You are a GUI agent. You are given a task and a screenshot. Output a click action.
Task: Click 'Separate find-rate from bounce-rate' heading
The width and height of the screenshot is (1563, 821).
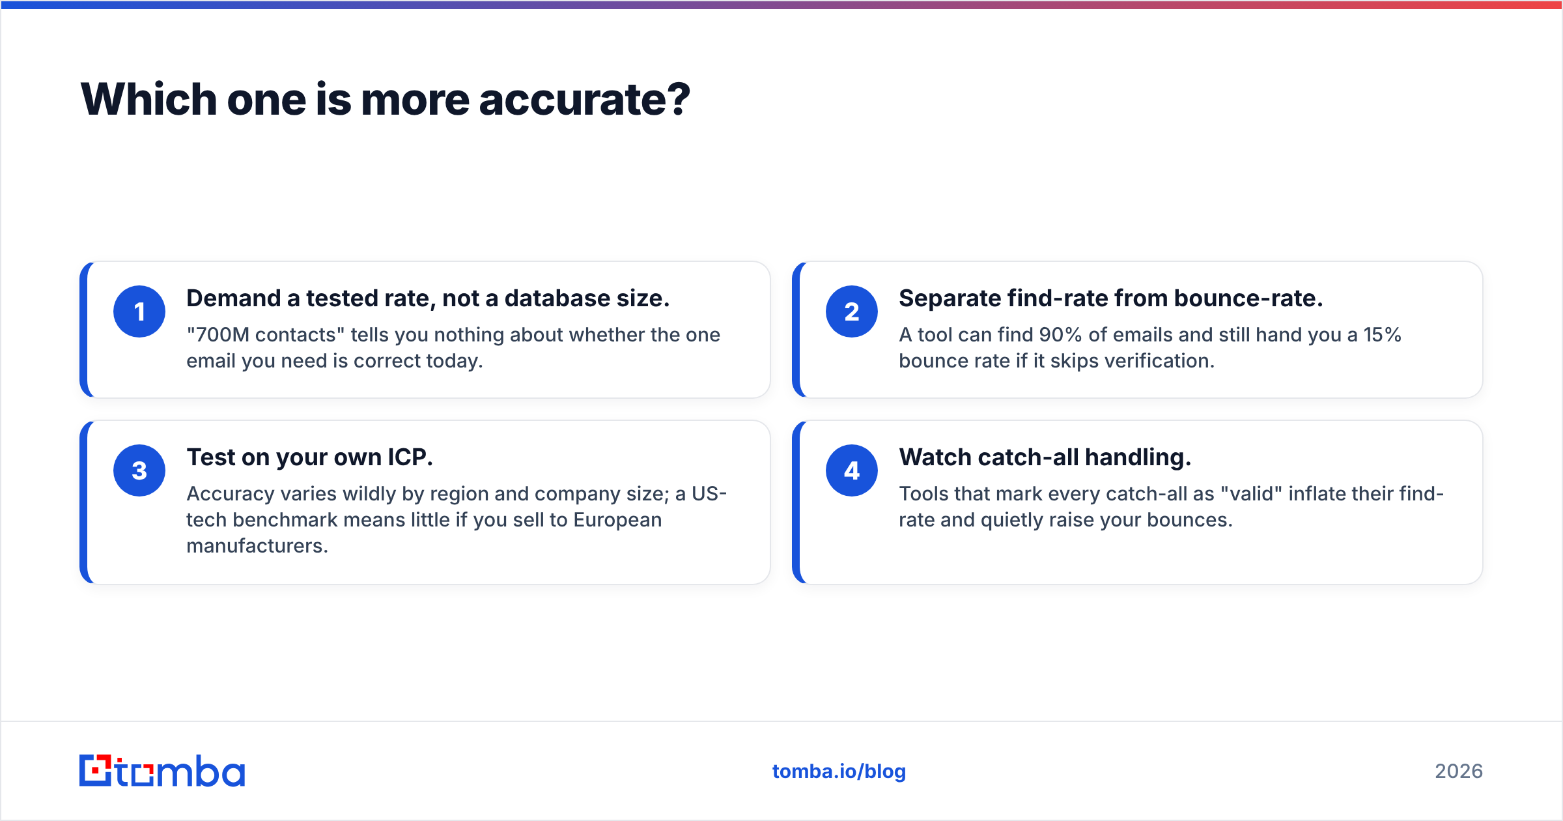[1111, 298]
